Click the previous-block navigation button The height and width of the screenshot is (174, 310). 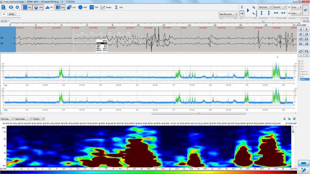(x=301, y=39)
